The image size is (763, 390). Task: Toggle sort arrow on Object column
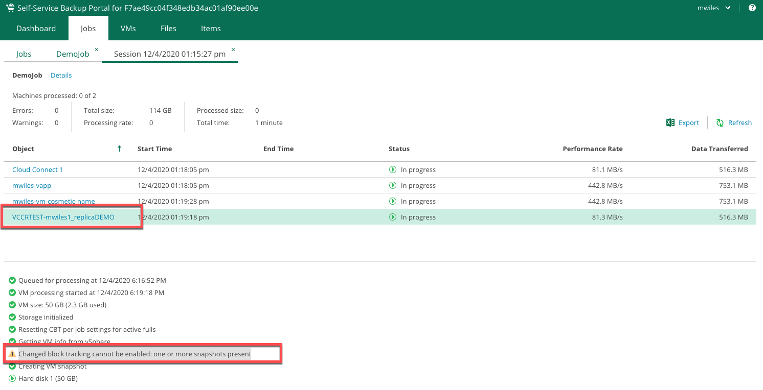coord(120,149)
